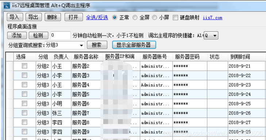Click the 服务器4 name cell

tap(87, 85)
